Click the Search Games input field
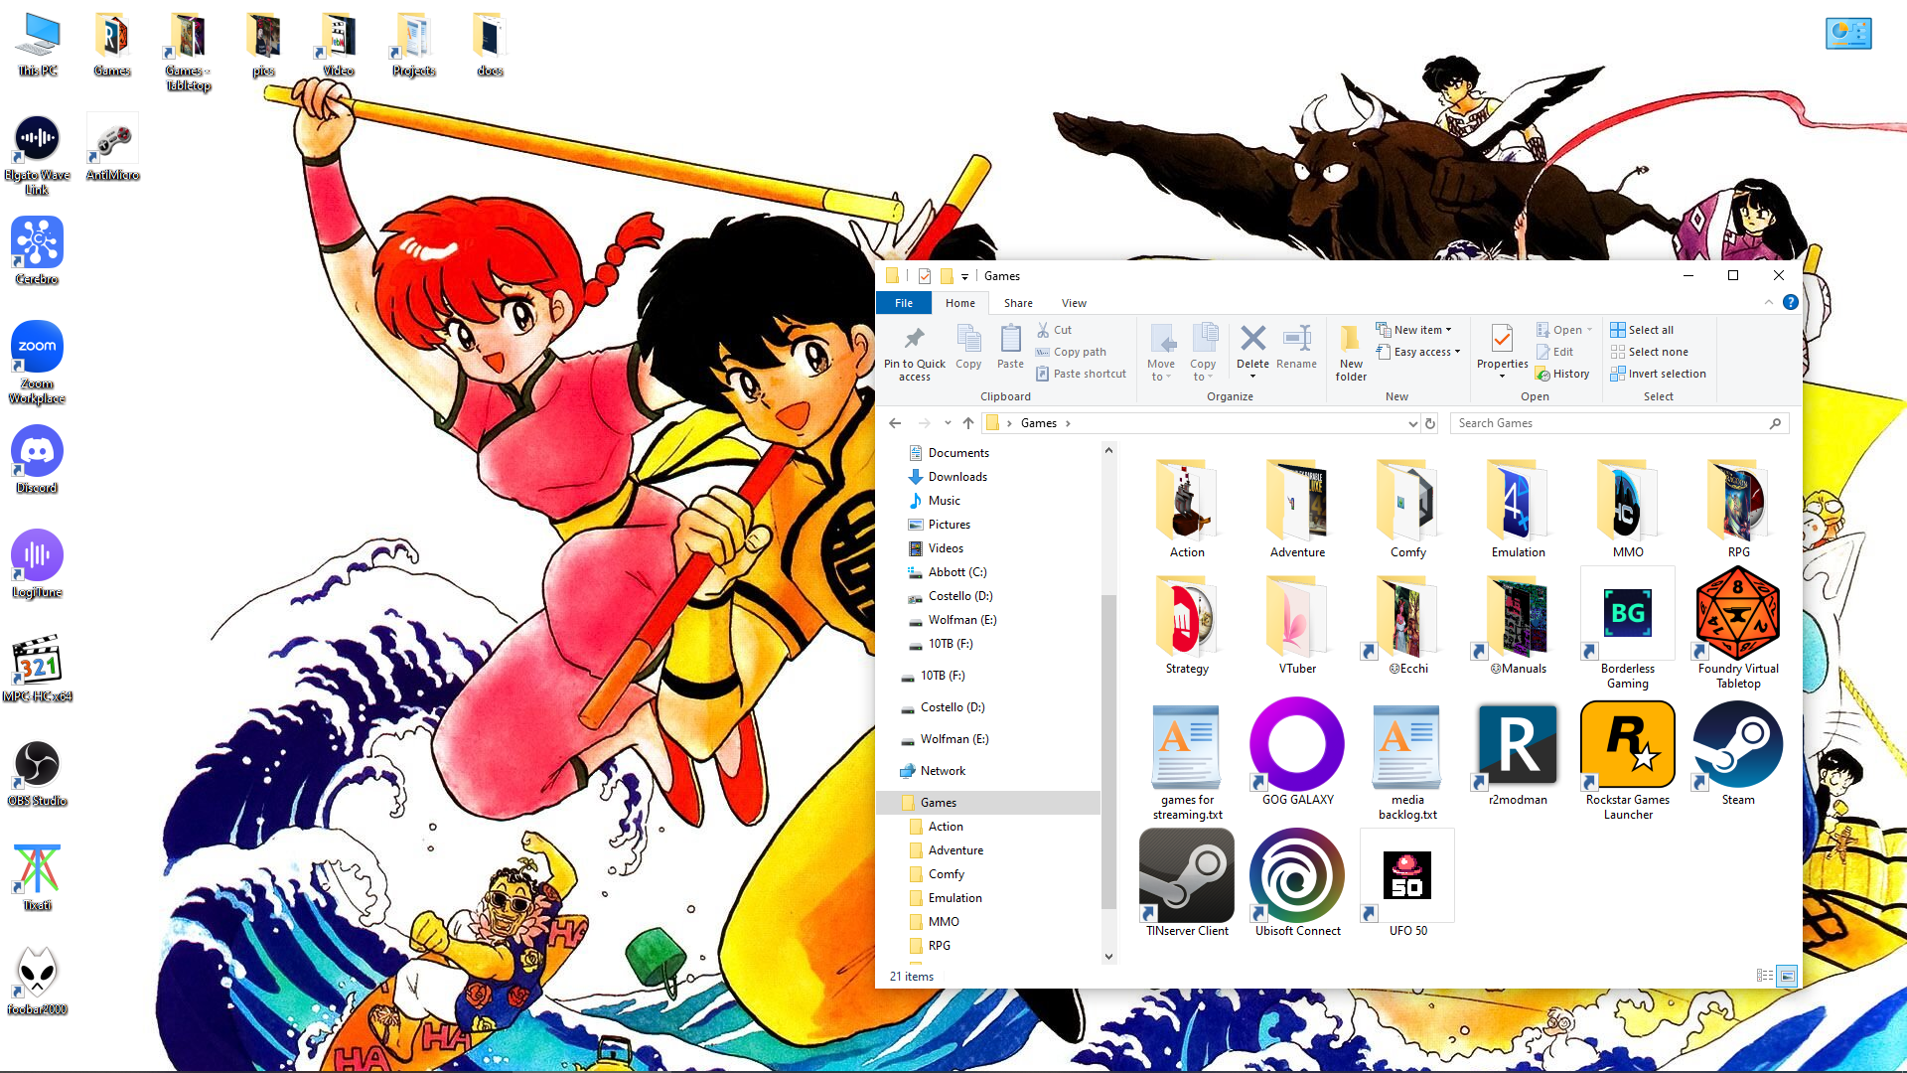Image resolution: width=1907 pixels, height=1073 pixels. click(1619, 423)
